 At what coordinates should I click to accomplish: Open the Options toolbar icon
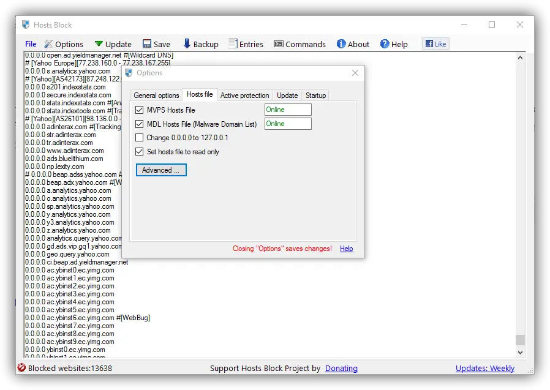click(x=48, y=44)
